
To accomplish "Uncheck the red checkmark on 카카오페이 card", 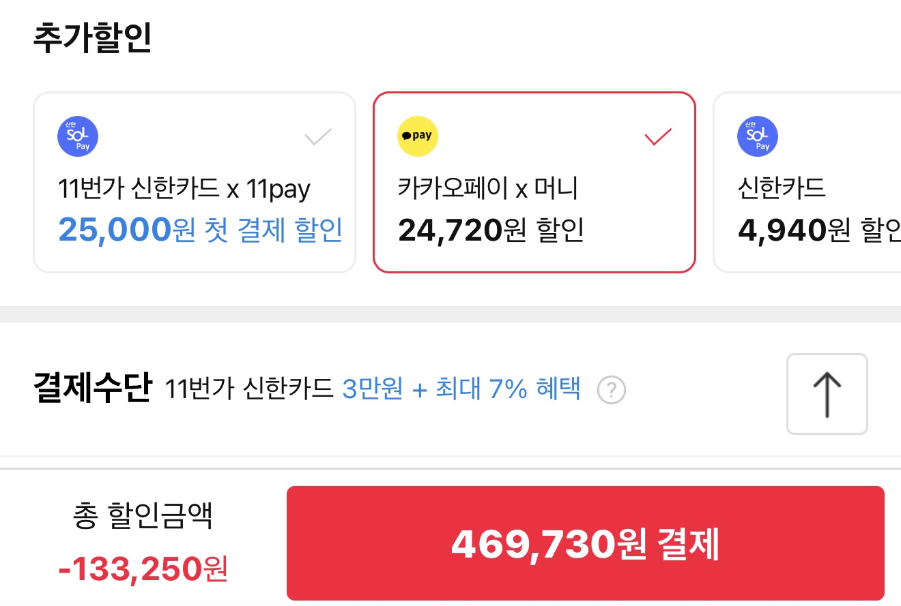I will point(658,137).
